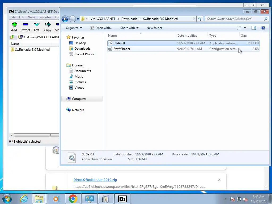Viewport: 272px width, 204px height.
Task: Open the 7-Zip File menu
Action: pyautogui.click(x=13, y=17)
